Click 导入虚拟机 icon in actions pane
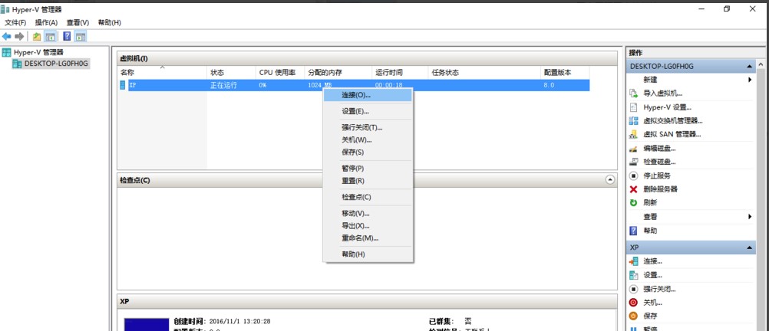This screenshot has width=769, height=331. pos(634,93)
